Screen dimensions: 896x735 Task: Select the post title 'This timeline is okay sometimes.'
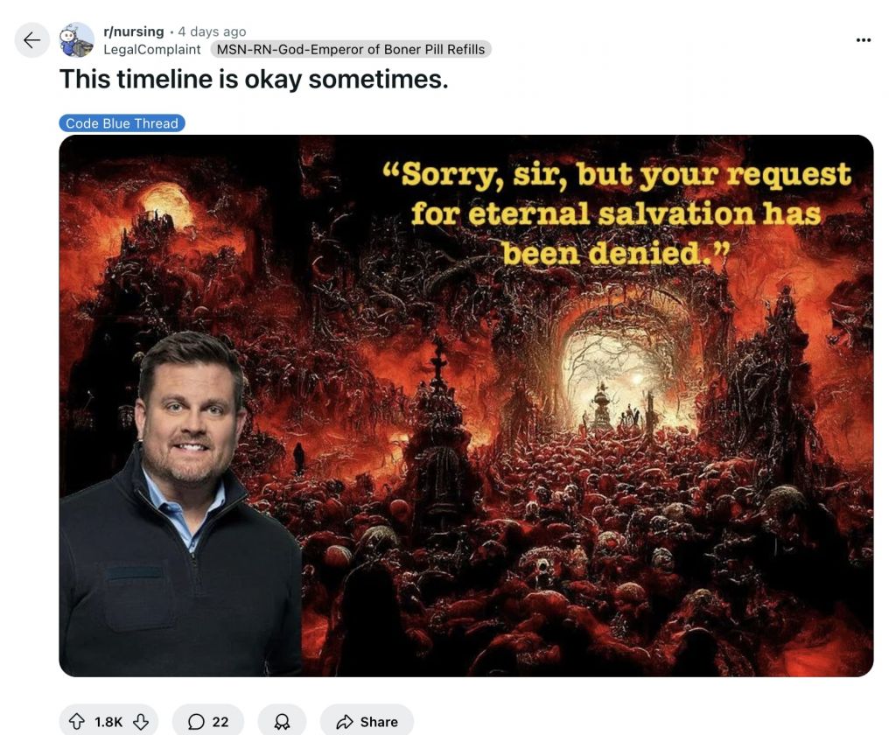tap(254, 79)
